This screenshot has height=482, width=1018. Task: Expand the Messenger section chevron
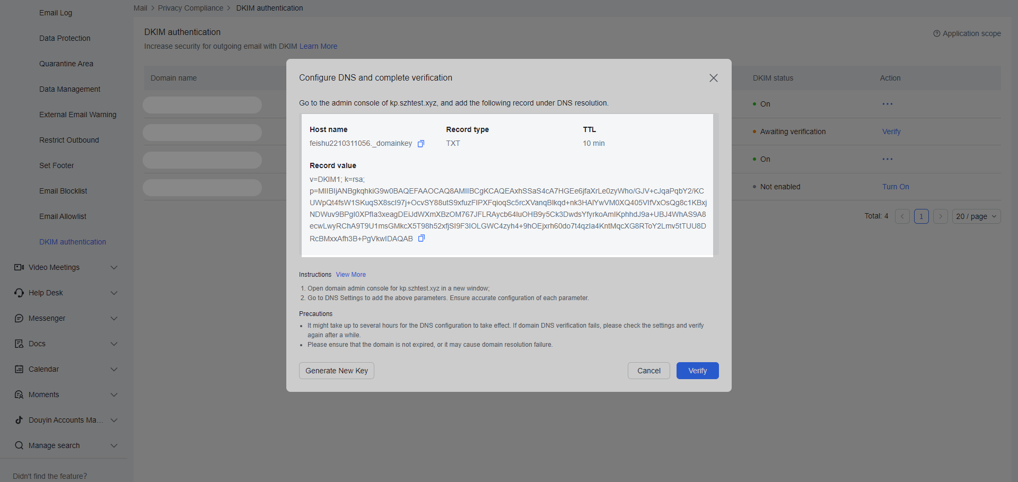click(114, 318)
